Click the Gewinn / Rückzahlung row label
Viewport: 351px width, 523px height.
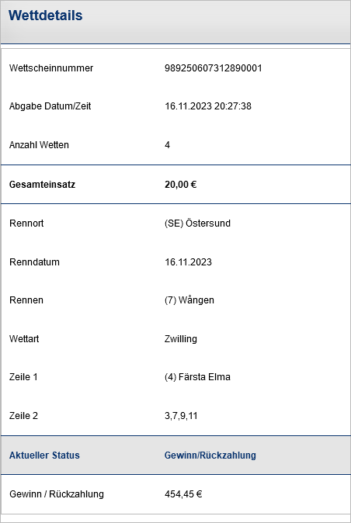[57, 494]
